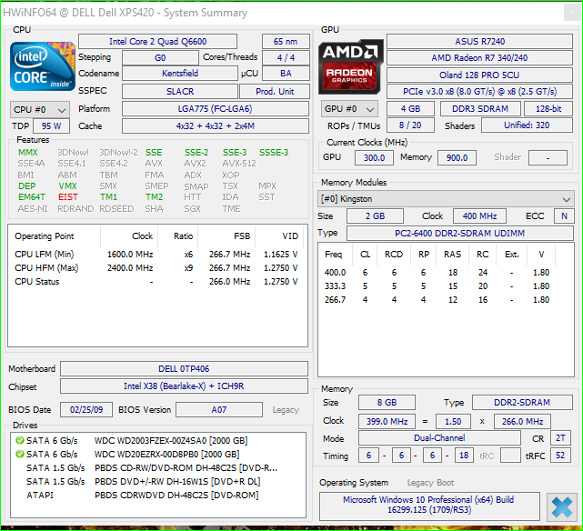Click the memory total size 8 GB field
This screenshot has height=531, width=583.
pyautogui.click(x=387, y=403)
